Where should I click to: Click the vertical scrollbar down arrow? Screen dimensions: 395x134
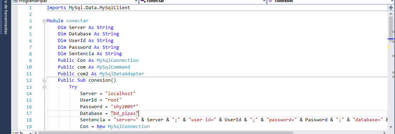pos(391,128)
